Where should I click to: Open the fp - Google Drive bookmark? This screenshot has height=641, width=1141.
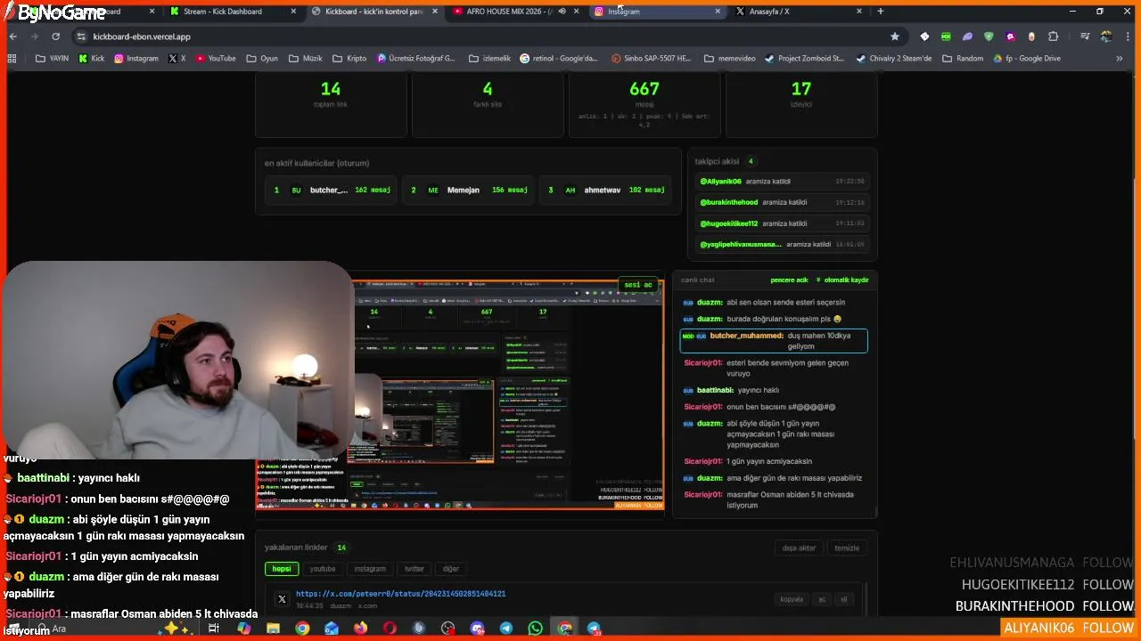1027,59
